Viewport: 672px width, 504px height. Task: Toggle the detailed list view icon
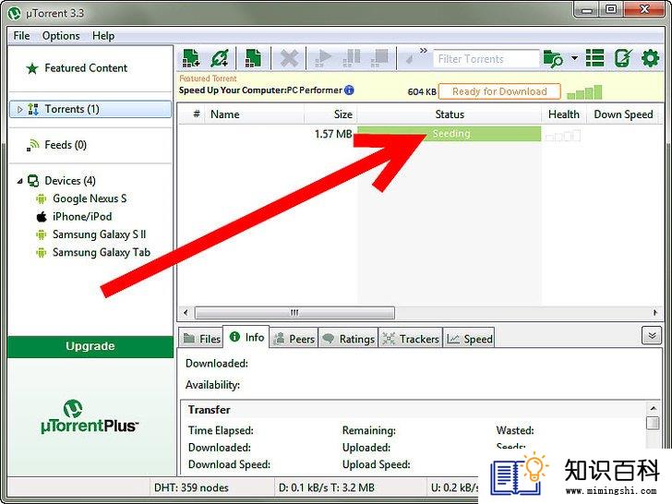594,58
